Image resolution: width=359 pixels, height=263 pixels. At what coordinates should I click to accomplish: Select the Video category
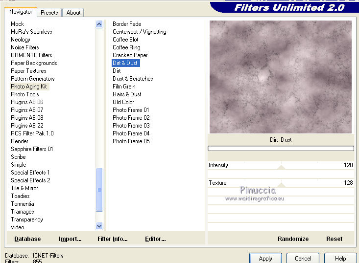18,227
